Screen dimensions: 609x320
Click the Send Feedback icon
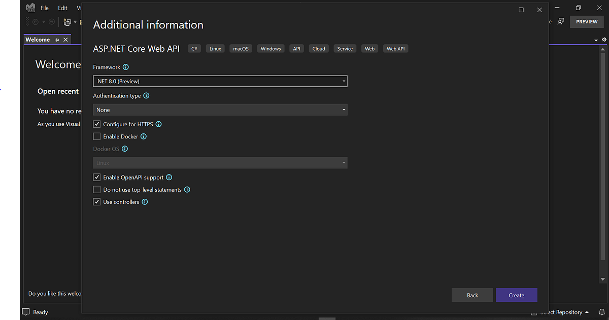coord(561,21)
